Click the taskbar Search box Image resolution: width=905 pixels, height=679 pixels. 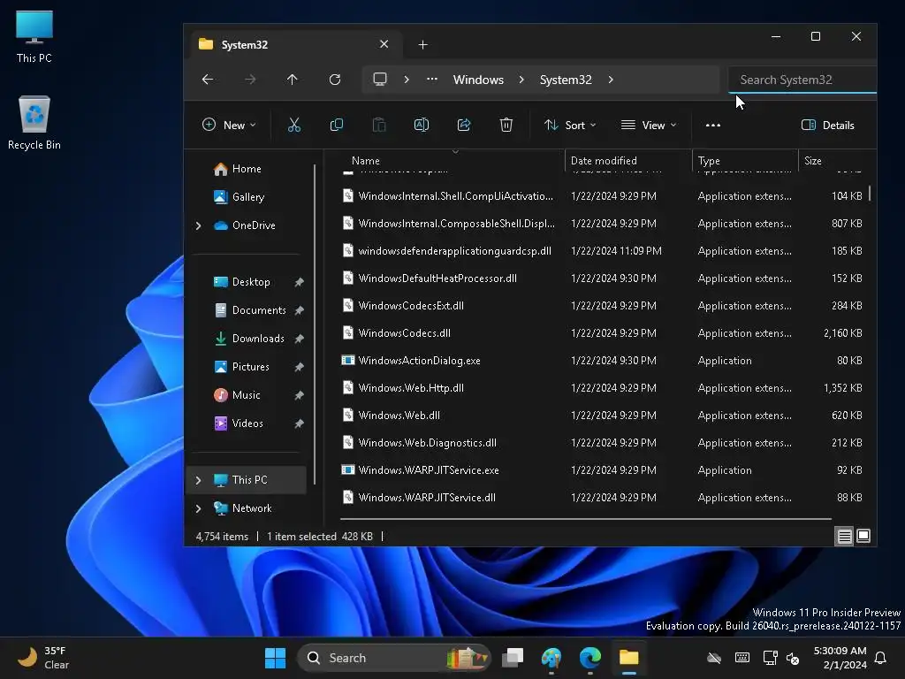[393, 658]
